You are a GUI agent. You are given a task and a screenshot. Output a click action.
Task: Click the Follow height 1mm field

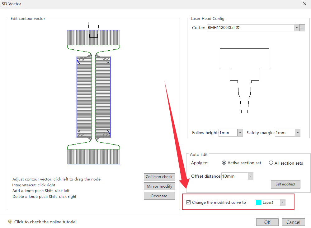[x=228, y=133]
